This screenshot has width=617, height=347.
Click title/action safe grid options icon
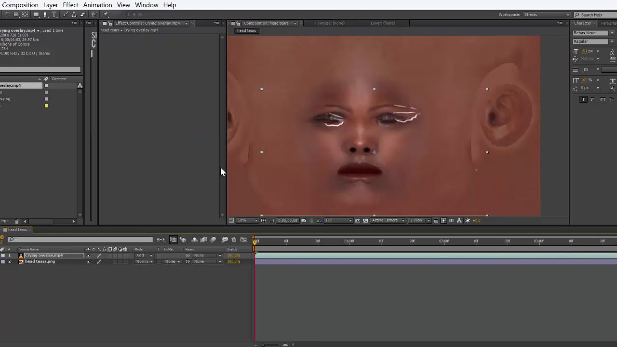click(x=264, y=220)
